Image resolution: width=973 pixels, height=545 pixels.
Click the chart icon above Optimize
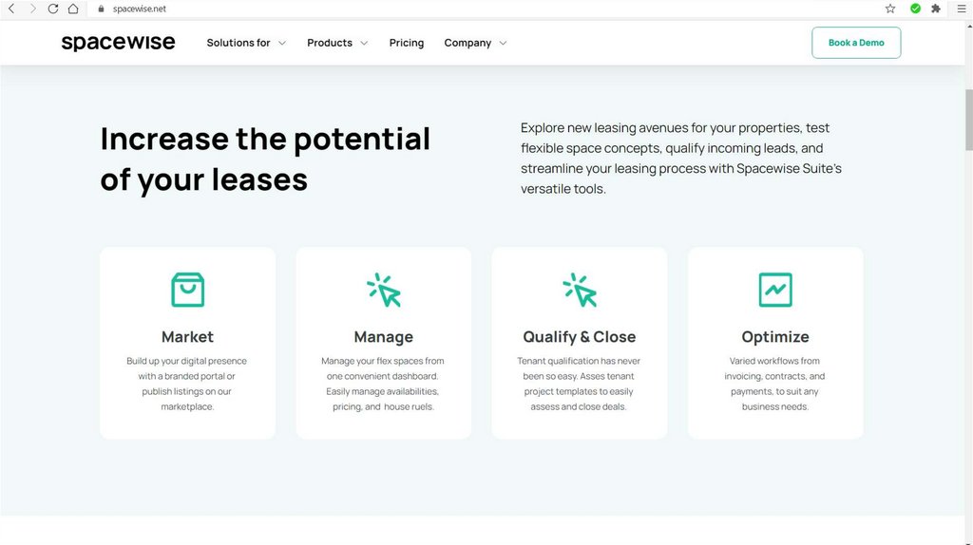[775, 290]
